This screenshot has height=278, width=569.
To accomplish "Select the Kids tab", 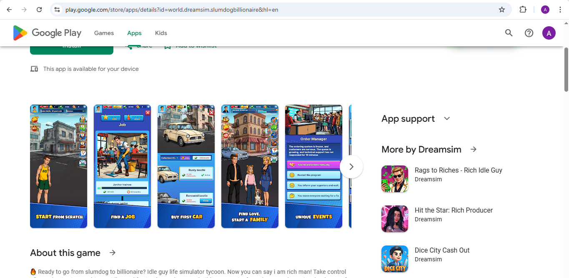I will [161, 33].
